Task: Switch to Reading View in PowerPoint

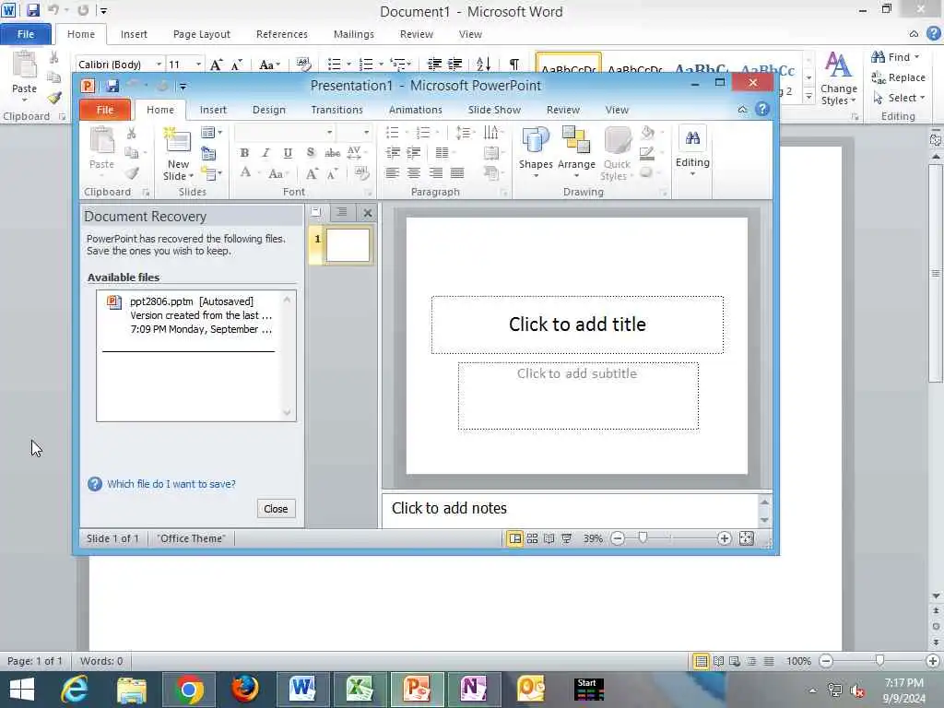Action: (549, 538)
